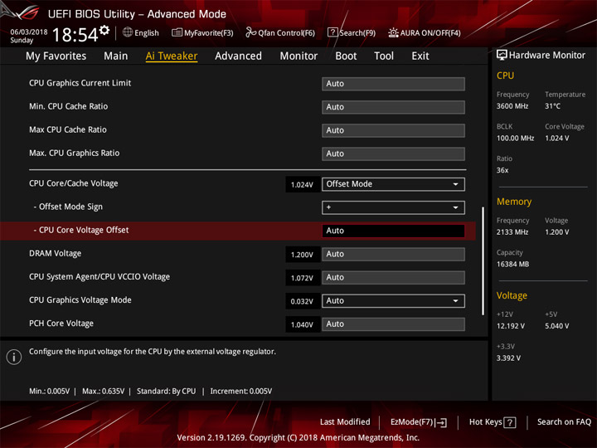Click the 0.032V graphics voltage readout
The height and width of the screenshot is (448, 597).
[302, 302]
